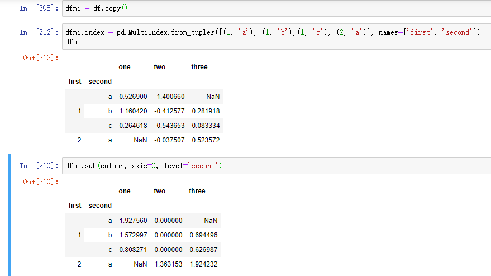The image size is (491, 276).
Task: Click the NaN in row a of Out[210] three column
Action: 211,221
